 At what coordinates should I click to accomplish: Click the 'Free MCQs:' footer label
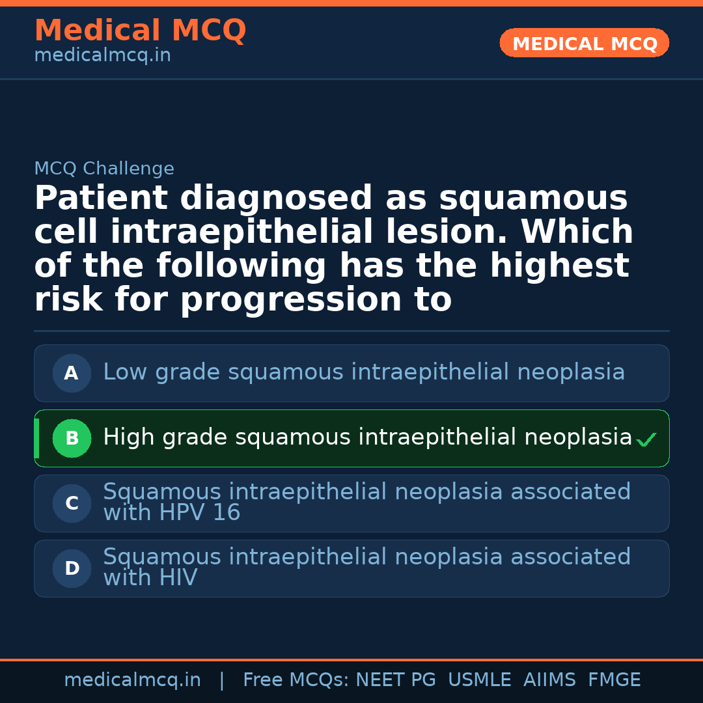pyautogui.click(x=296, y=680)
